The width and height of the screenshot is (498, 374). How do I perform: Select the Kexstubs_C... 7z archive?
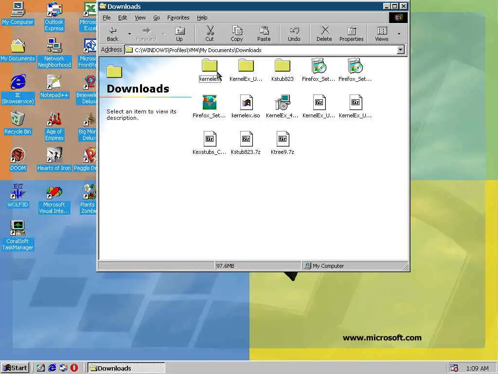209,144
